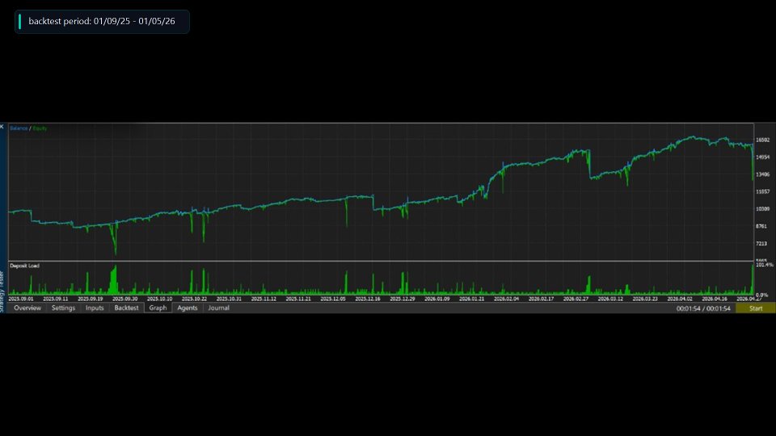Click the 0.0% deposit load value
This screenshot has height=436, width=776.
click(x=762, y=296)
